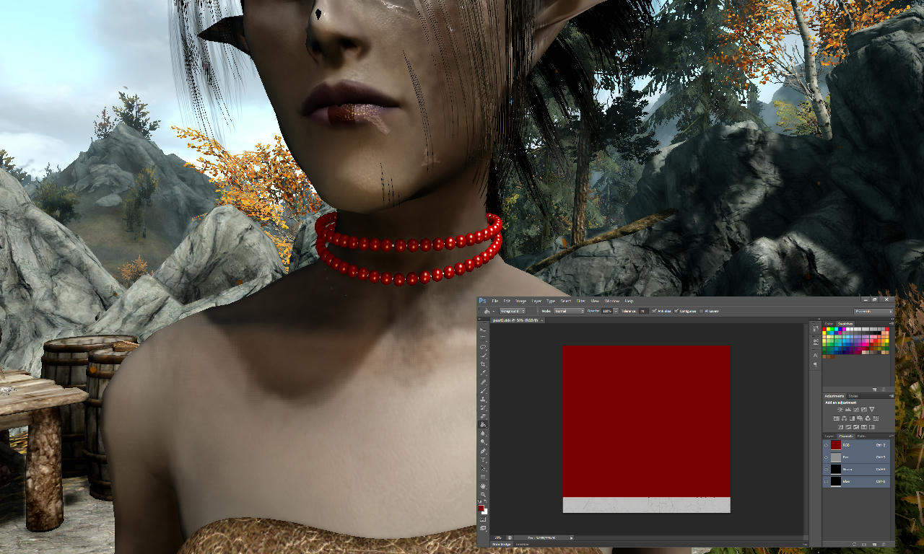Pick the pure red swatch in Swatches
924x554 pixels.
click(826, 330)
